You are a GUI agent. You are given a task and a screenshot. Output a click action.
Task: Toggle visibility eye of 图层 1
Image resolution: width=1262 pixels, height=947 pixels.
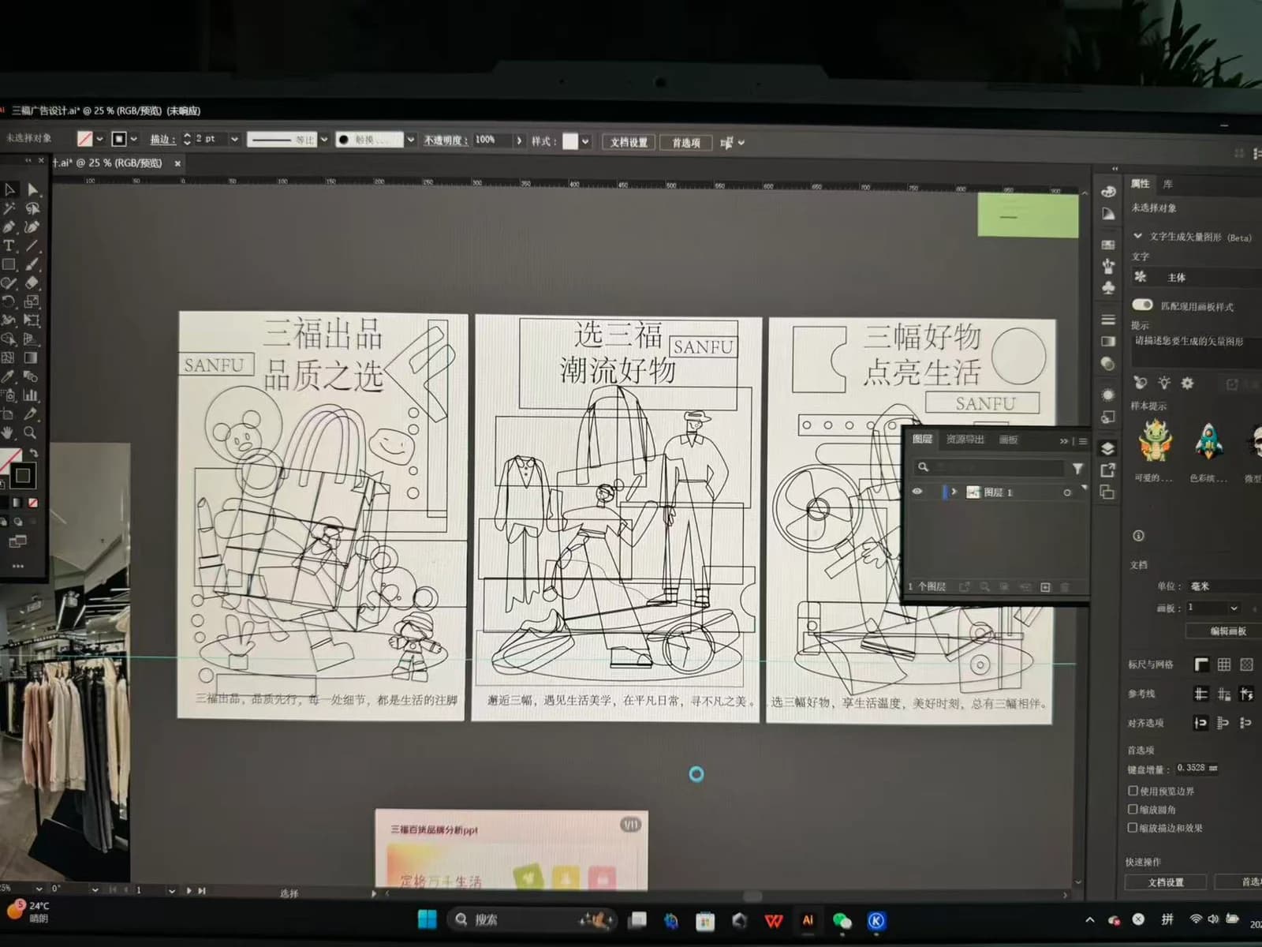pyautogui.click(x=917, y=492)
